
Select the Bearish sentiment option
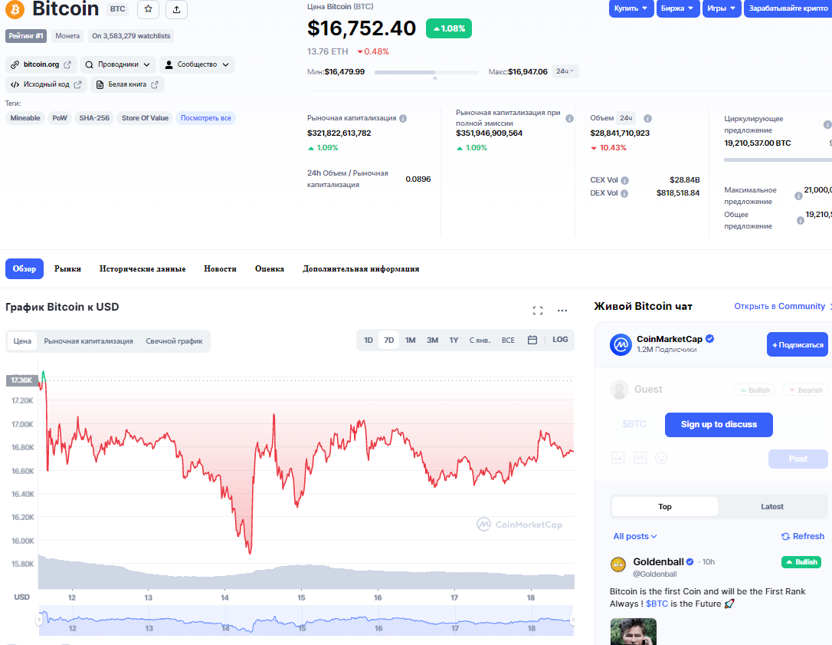coord(805,390)
